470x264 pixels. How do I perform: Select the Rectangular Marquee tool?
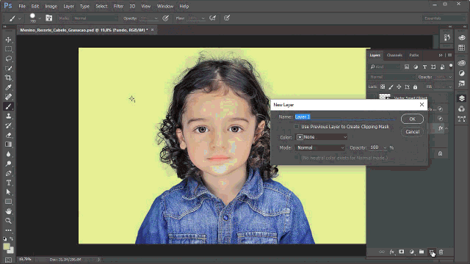(8, 49)
